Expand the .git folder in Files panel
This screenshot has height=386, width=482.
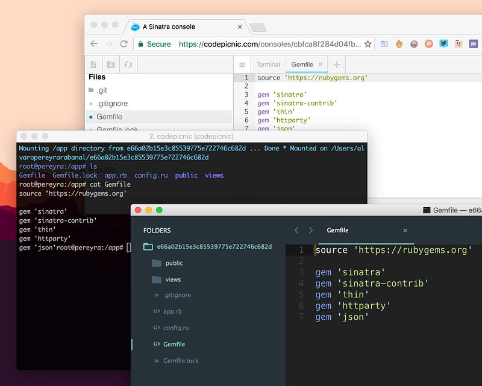point(102,90)
